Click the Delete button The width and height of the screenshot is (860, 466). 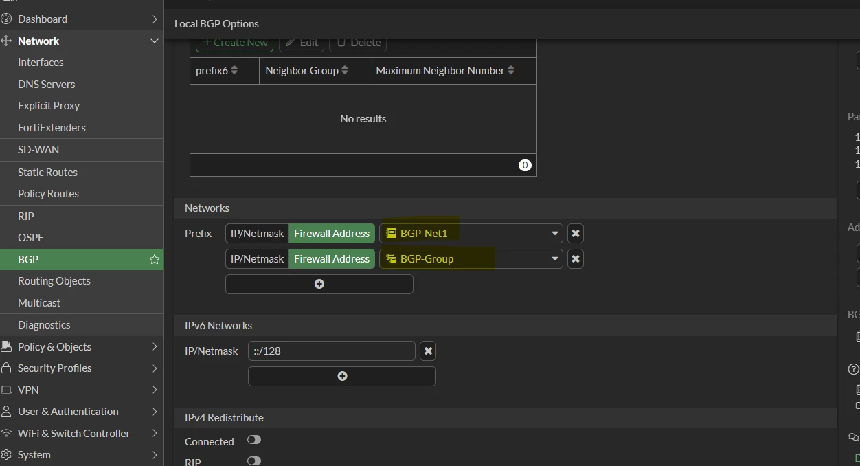(358, 43)
